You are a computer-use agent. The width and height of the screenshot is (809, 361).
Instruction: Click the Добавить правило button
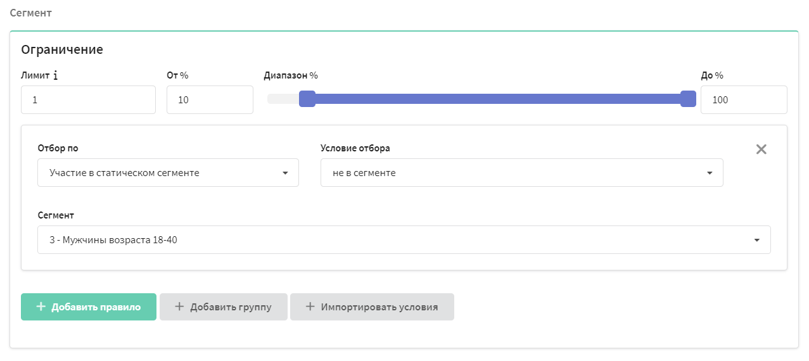point(89,307)
